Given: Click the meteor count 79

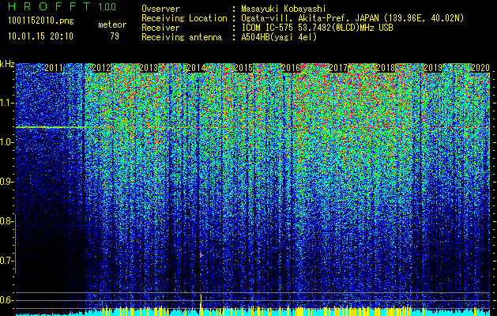Looking at the screenshot, I should [115, 36].
